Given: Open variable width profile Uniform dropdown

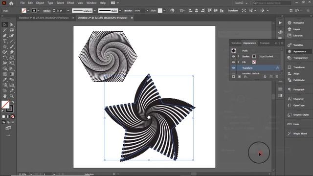Looking at the screenshot, I should coord(94,11).
